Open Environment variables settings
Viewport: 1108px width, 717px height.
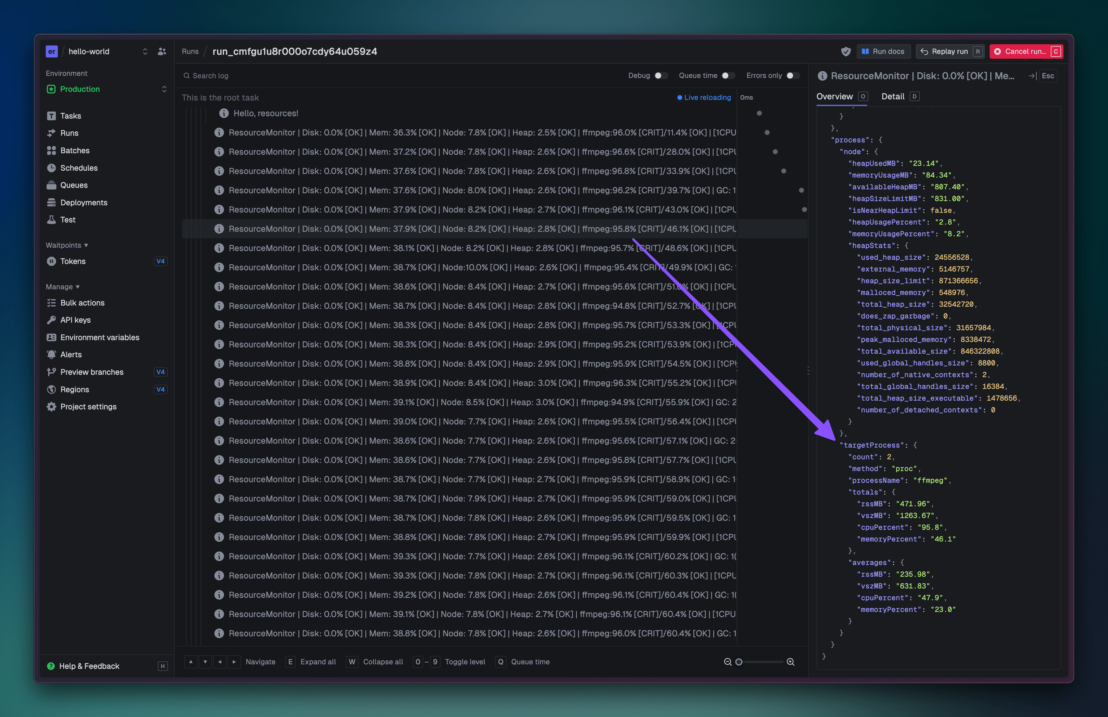tap(100, 337)
